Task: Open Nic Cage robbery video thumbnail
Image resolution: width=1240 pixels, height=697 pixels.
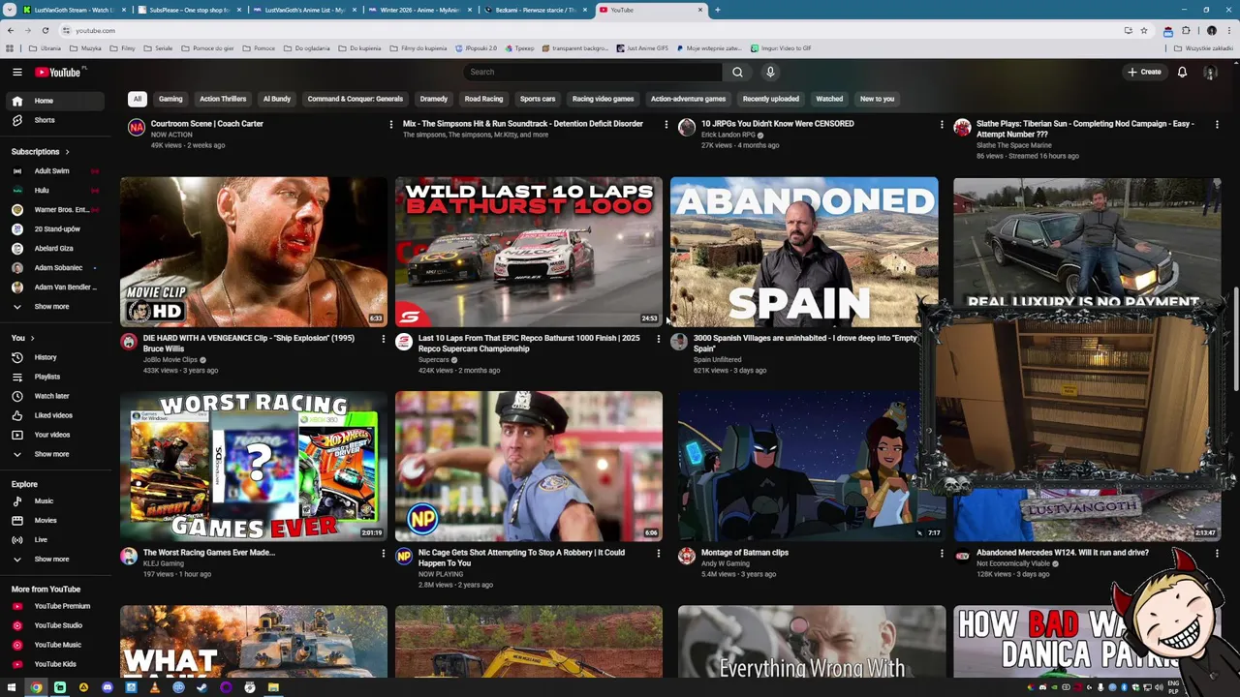Action: pyautogui.click(x=529, y=467)
